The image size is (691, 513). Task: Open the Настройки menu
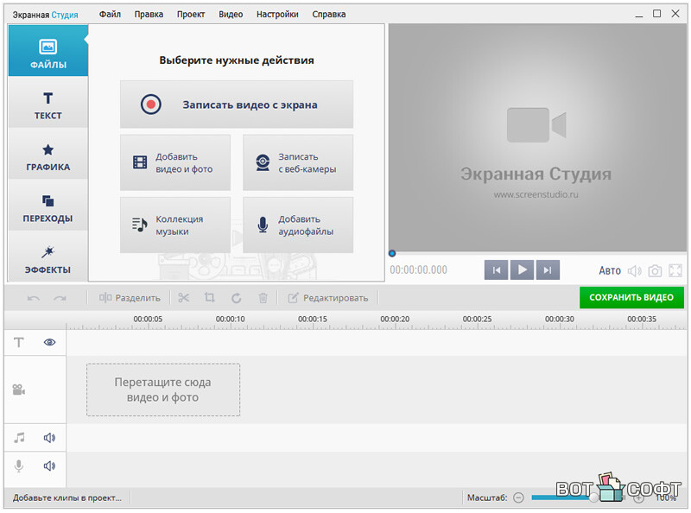click(277, 14)
